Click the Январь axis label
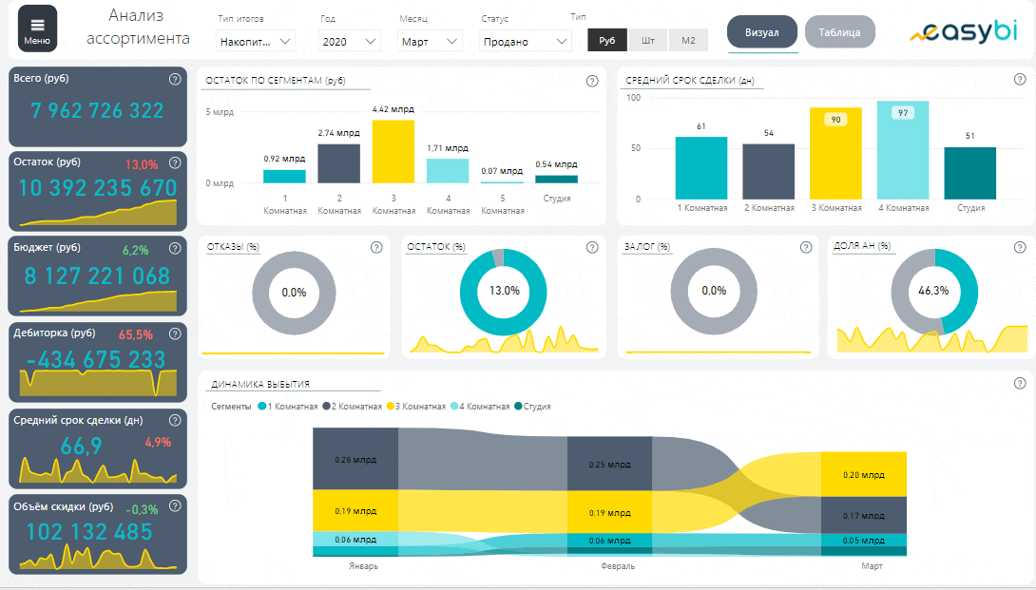 pyautogui.click(x=363, y=566)
